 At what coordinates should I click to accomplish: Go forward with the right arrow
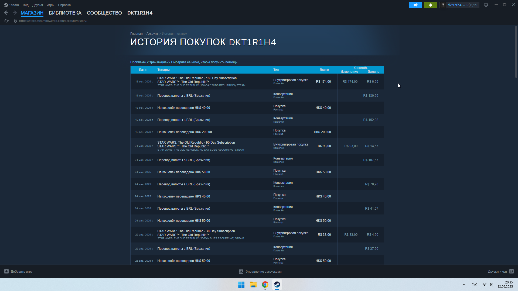(x=15, y=13)
